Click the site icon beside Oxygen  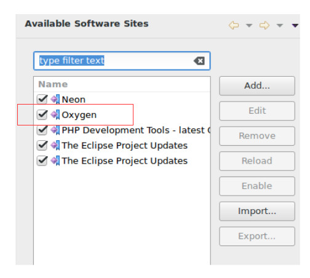(55, 114)
